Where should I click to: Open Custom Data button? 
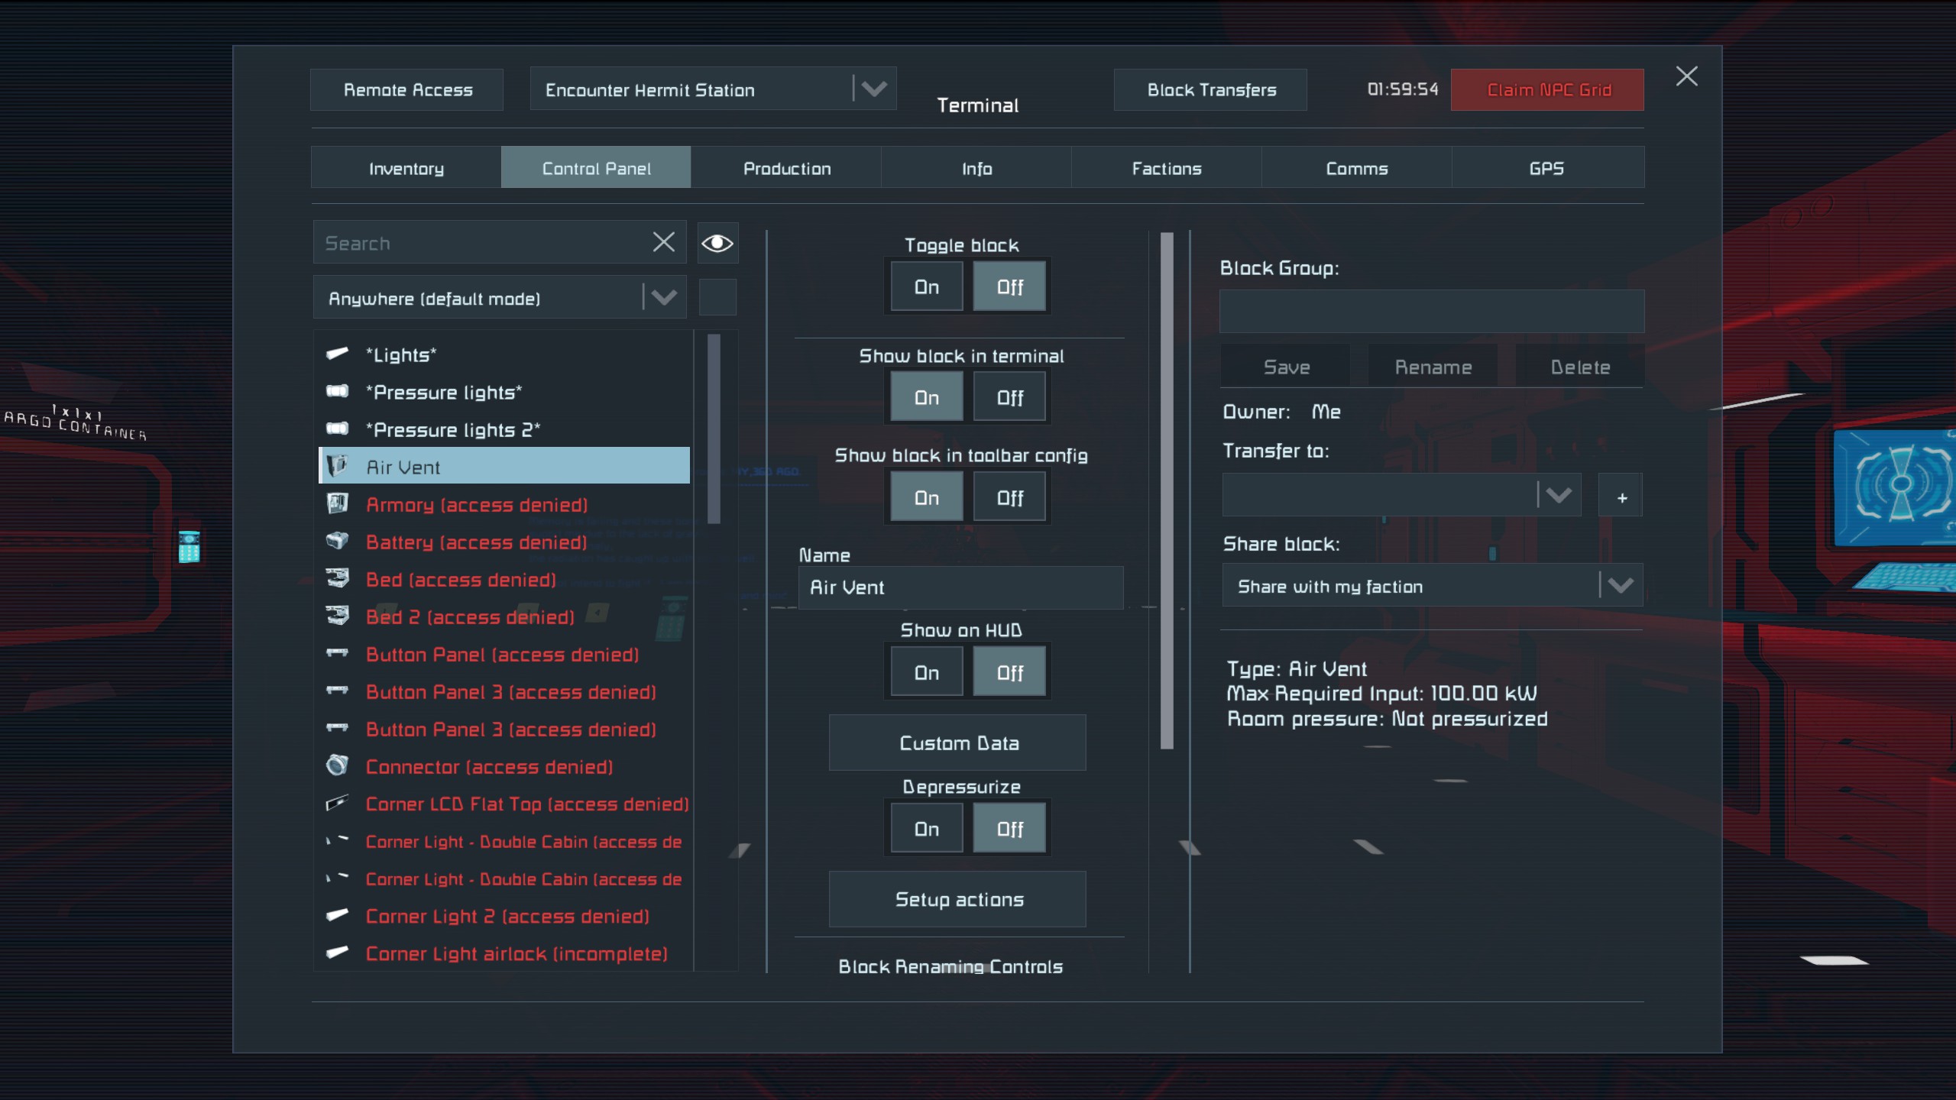pyautogui.click(x=958, y=743)
